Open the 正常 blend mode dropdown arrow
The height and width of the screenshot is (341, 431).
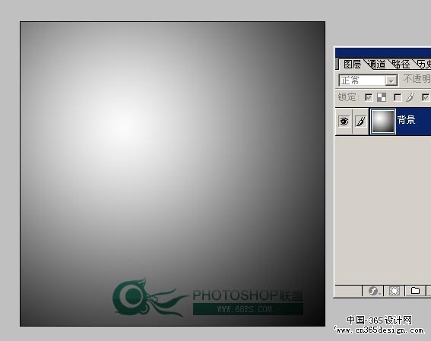(x=391, y=81)
